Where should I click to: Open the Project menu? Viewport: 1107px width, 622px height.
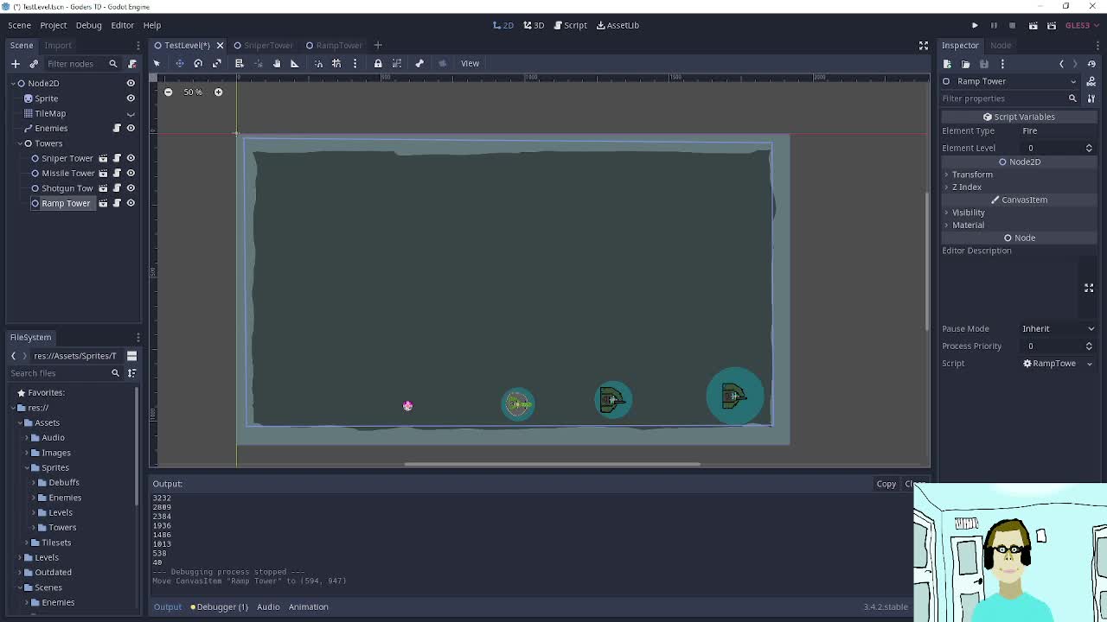tap(53, 25)
